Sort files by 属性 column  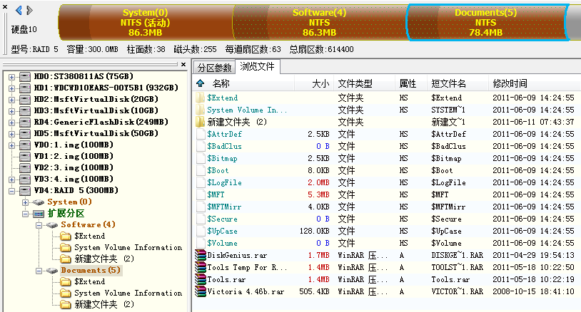[408, 83]
